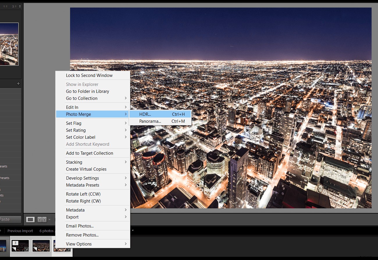Click the left arrow beside Previous Import

1,231
